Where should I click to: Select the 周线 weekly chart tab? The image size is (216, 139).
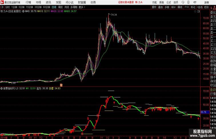(60, 7)
